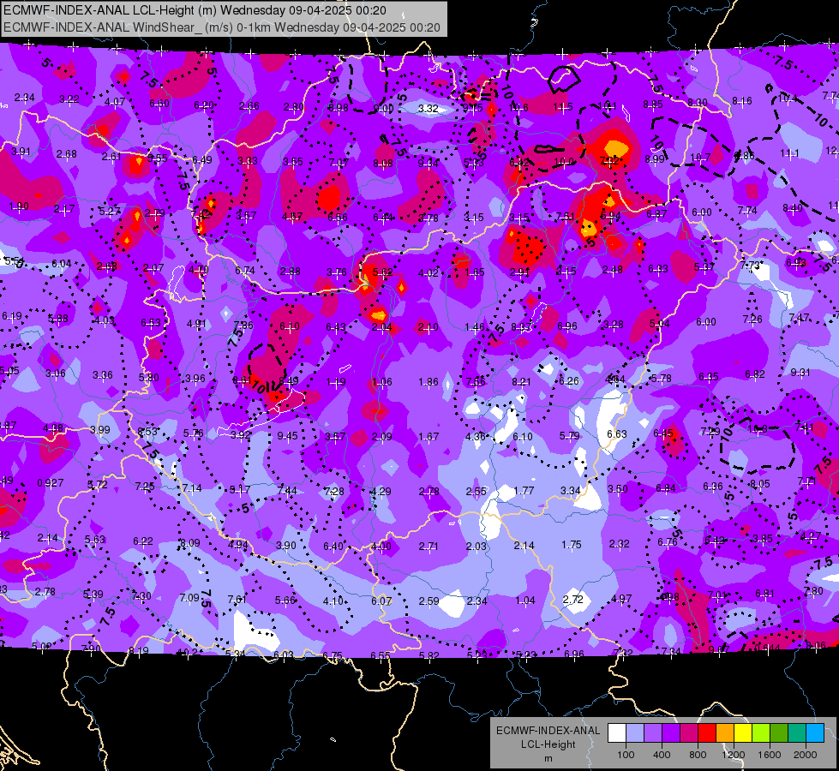The image size is (839, 771).
Task: Click the grid value 8.53
Action: pyautogui.click(x=147, y=432)
